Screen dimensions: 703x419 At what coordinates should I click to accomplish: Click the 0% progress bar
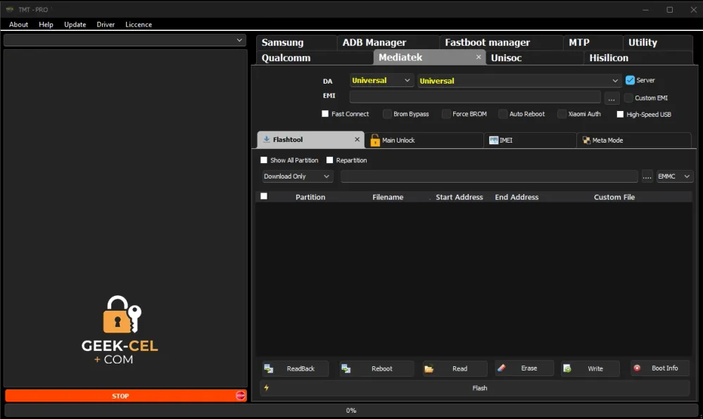coord(351,410)
